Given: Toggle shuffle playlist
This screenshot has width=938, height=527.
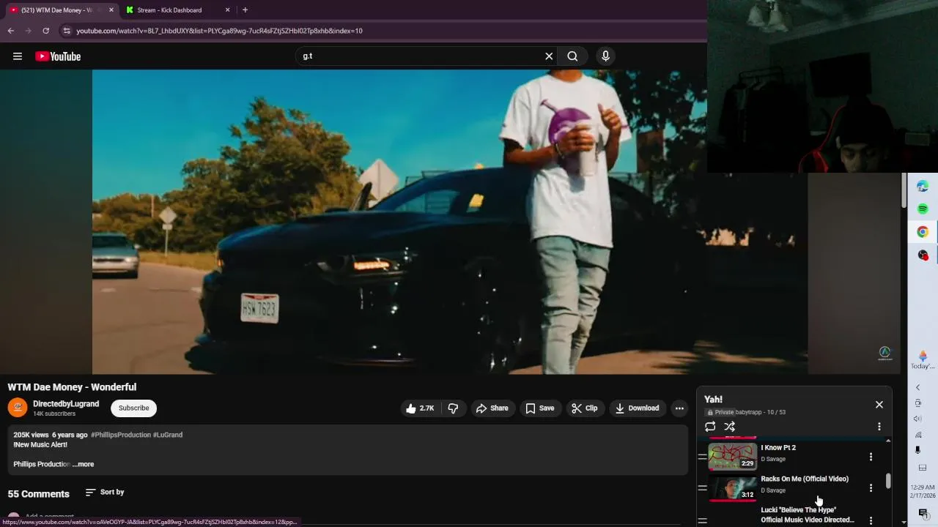Looking at the screenshot, I should pyautogui.click(x=729, y=427).
